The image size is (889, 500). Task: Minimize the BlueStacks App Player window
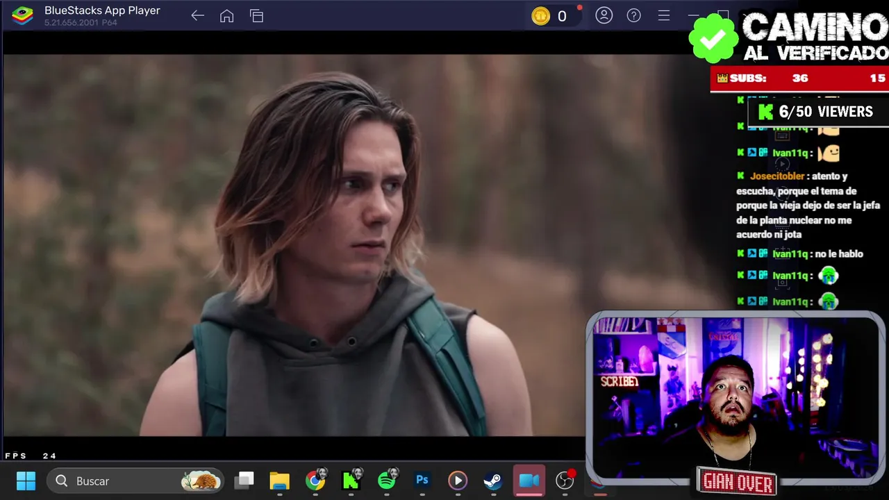pyautogui.click(x=693, y=15)
